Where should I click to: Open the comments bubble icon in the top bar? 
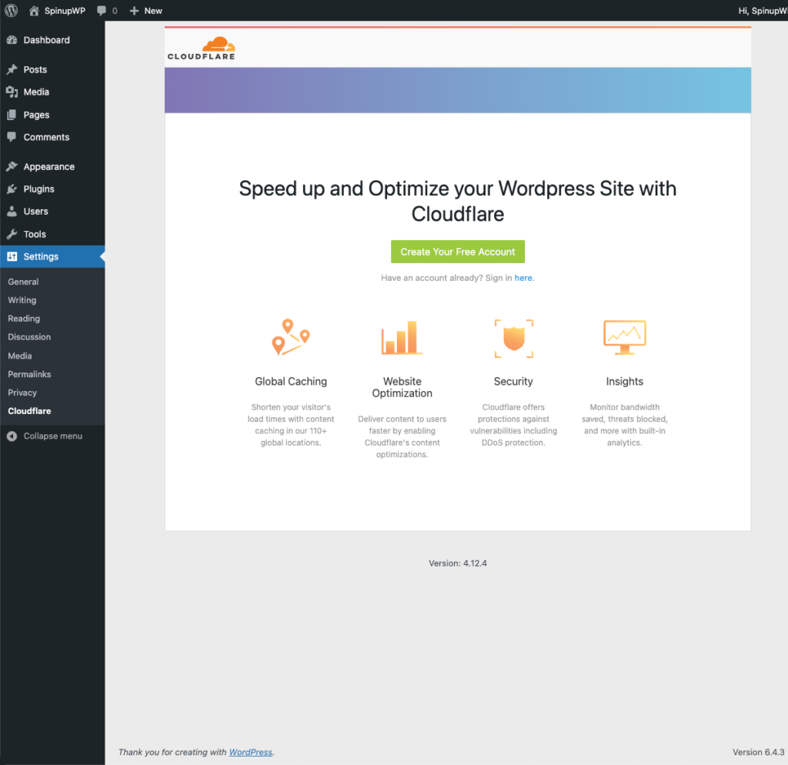pos(100,11)
